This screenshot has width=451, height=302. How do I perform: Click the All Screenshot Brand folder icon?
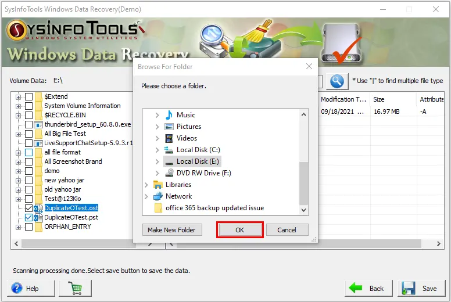click(x=38, y=162)
